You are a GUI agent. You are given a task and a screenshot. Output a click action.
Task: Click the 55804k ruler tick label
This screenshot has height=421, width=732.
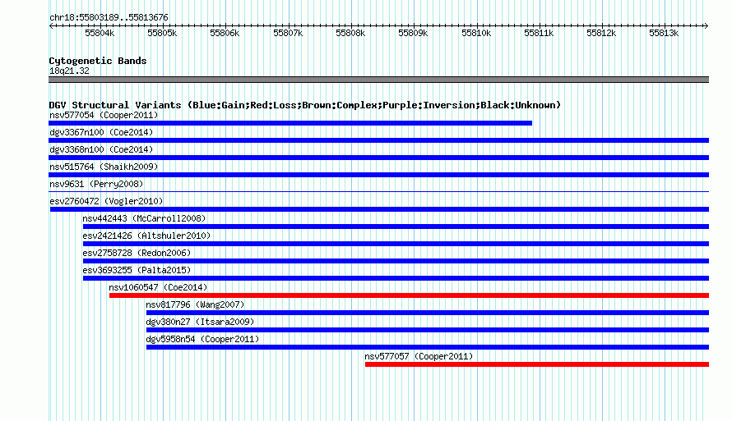click(100, 33)
